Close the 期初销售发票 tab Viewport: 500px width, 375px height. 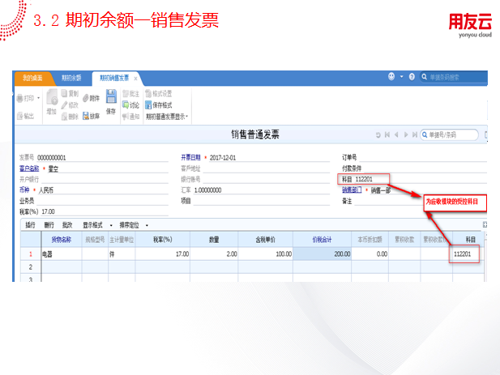click(x=135, y=79)
